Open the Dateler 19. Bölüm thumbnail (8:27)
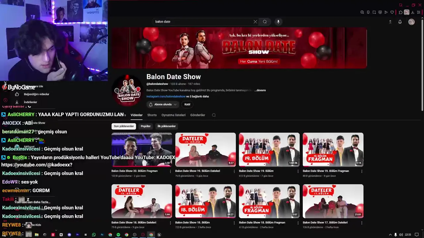 [x=205, y=150]
